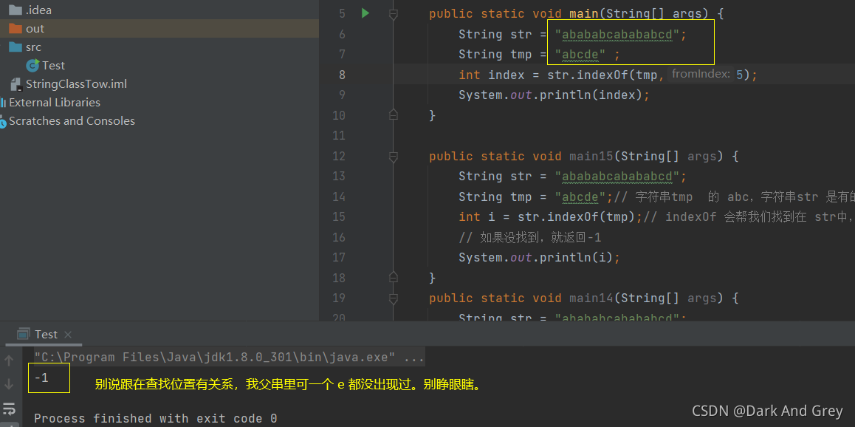Open StringClassTow.iml file
Image resolution: width=855 pixels, height=427 pixels.
click(x=76, y=84)
